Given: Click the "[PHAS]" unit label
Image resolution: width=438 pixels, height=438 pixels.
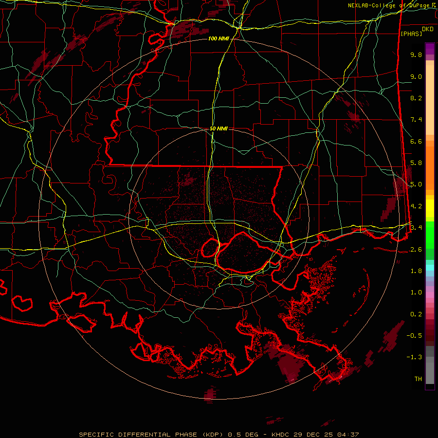Looking at the screenshot, I should point(411,34).
